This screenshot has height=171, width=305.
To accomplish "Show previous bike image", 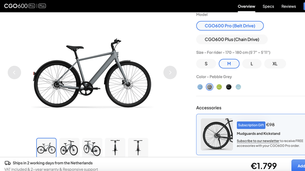I will (14, 73).
